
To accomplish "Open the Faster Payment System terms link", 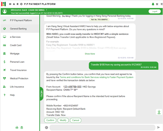I will pos(96,77).
